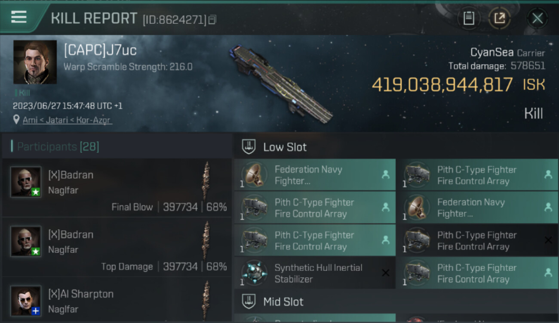The image size is (559, 323).
Task: Open the Ami < Jatari < Kor-Azor location link
Action: click(67, 120)
